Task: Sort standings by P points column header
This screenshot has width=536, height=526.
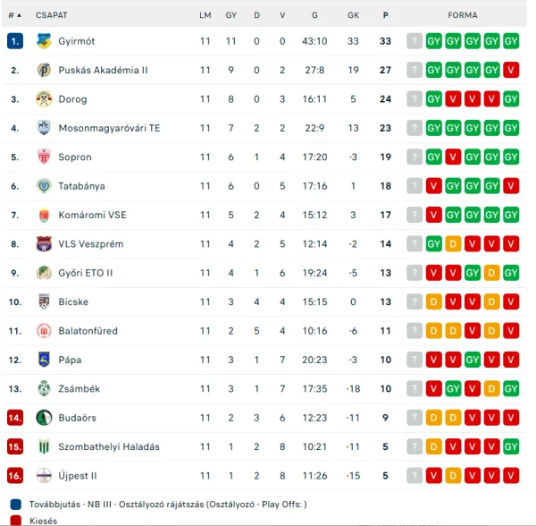Action: 385,15
